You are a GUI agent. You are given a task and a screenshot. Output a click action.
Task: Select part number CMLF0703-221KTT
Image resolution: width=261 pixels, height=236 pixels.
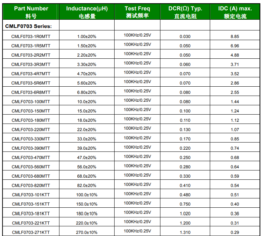(31, 223)
